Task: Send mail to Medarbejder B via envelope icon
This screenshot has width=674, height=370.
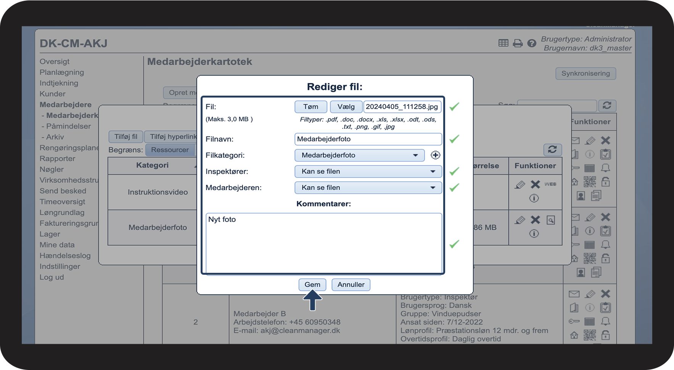Action: pos(574,294)
